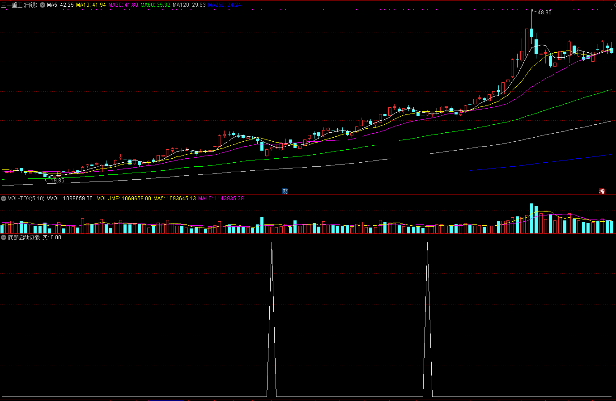Click the 48.90 high price label

click(544, 13)
